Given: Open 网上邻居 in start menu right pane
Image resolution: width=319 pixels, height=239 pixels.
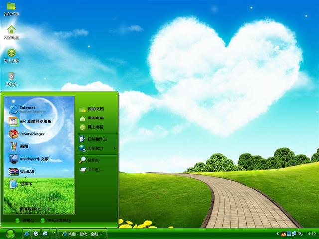Looking at the screenshot, I should pos(91,127).
